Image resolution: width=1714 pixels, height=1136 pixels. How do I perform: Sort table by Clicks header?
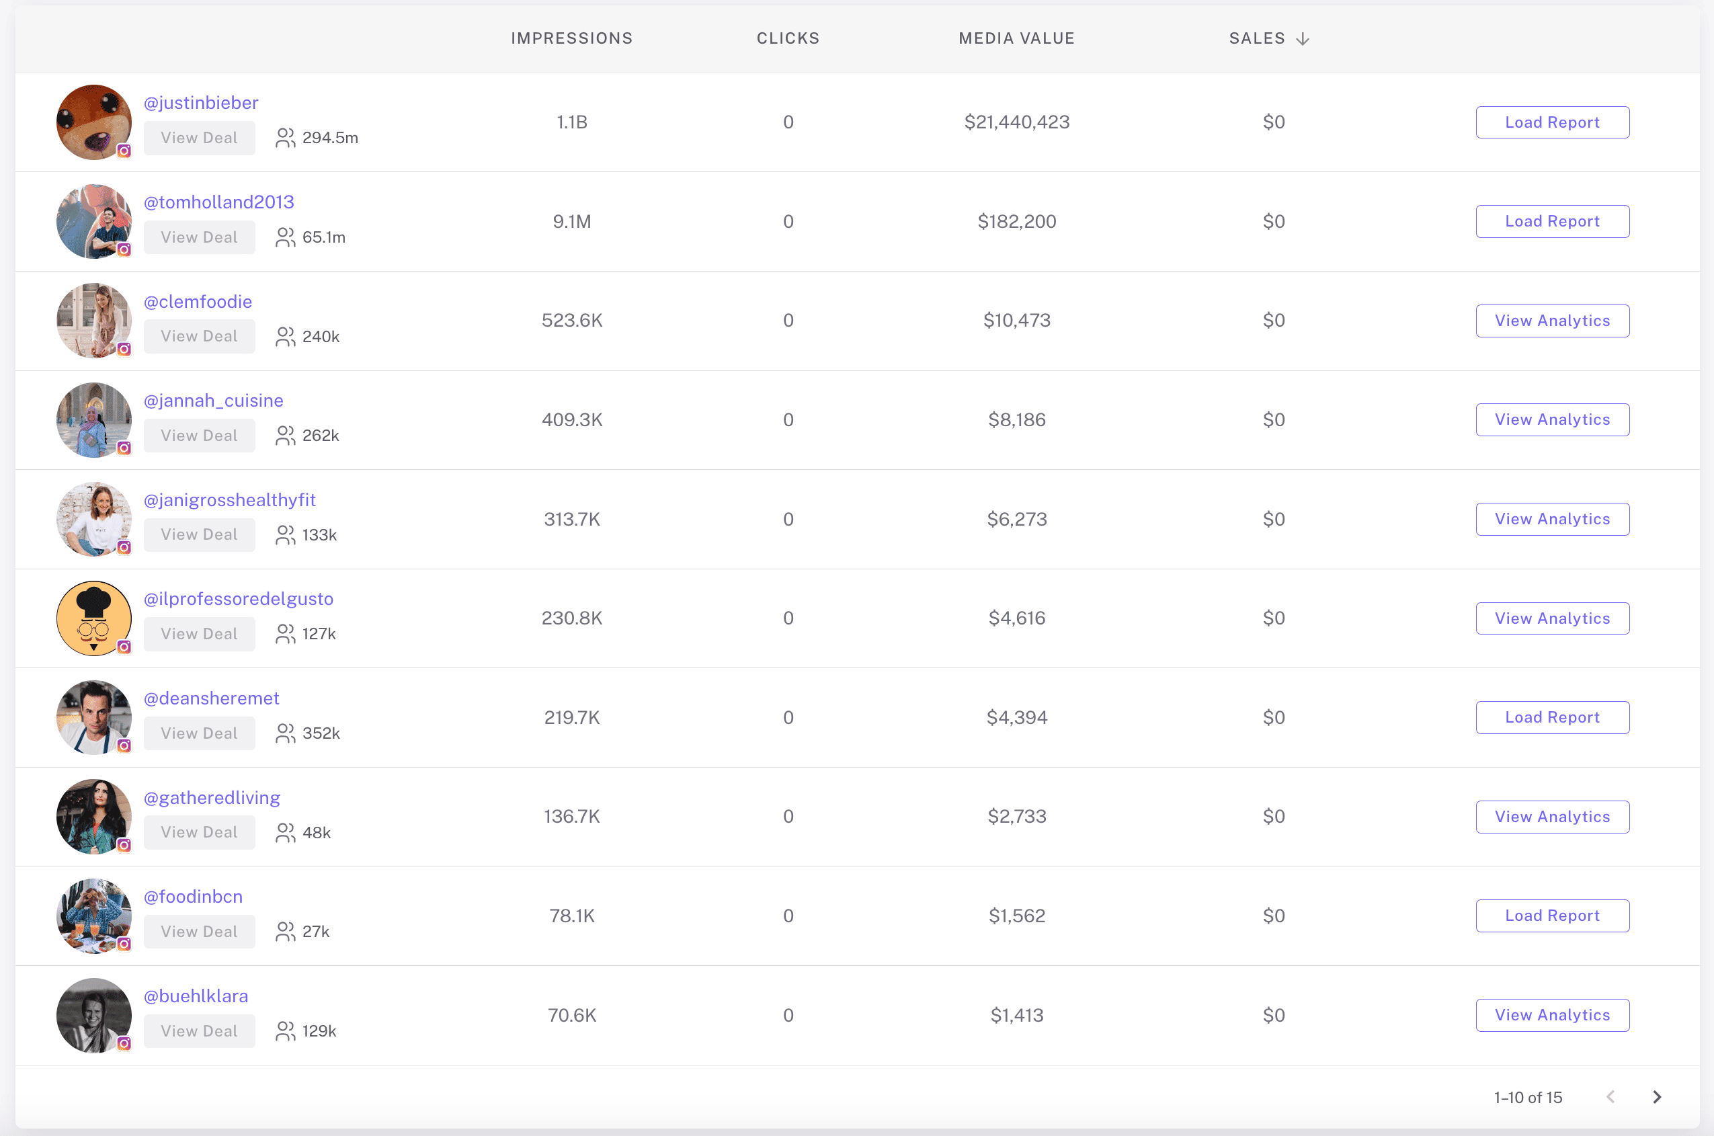tap(788, 38)
